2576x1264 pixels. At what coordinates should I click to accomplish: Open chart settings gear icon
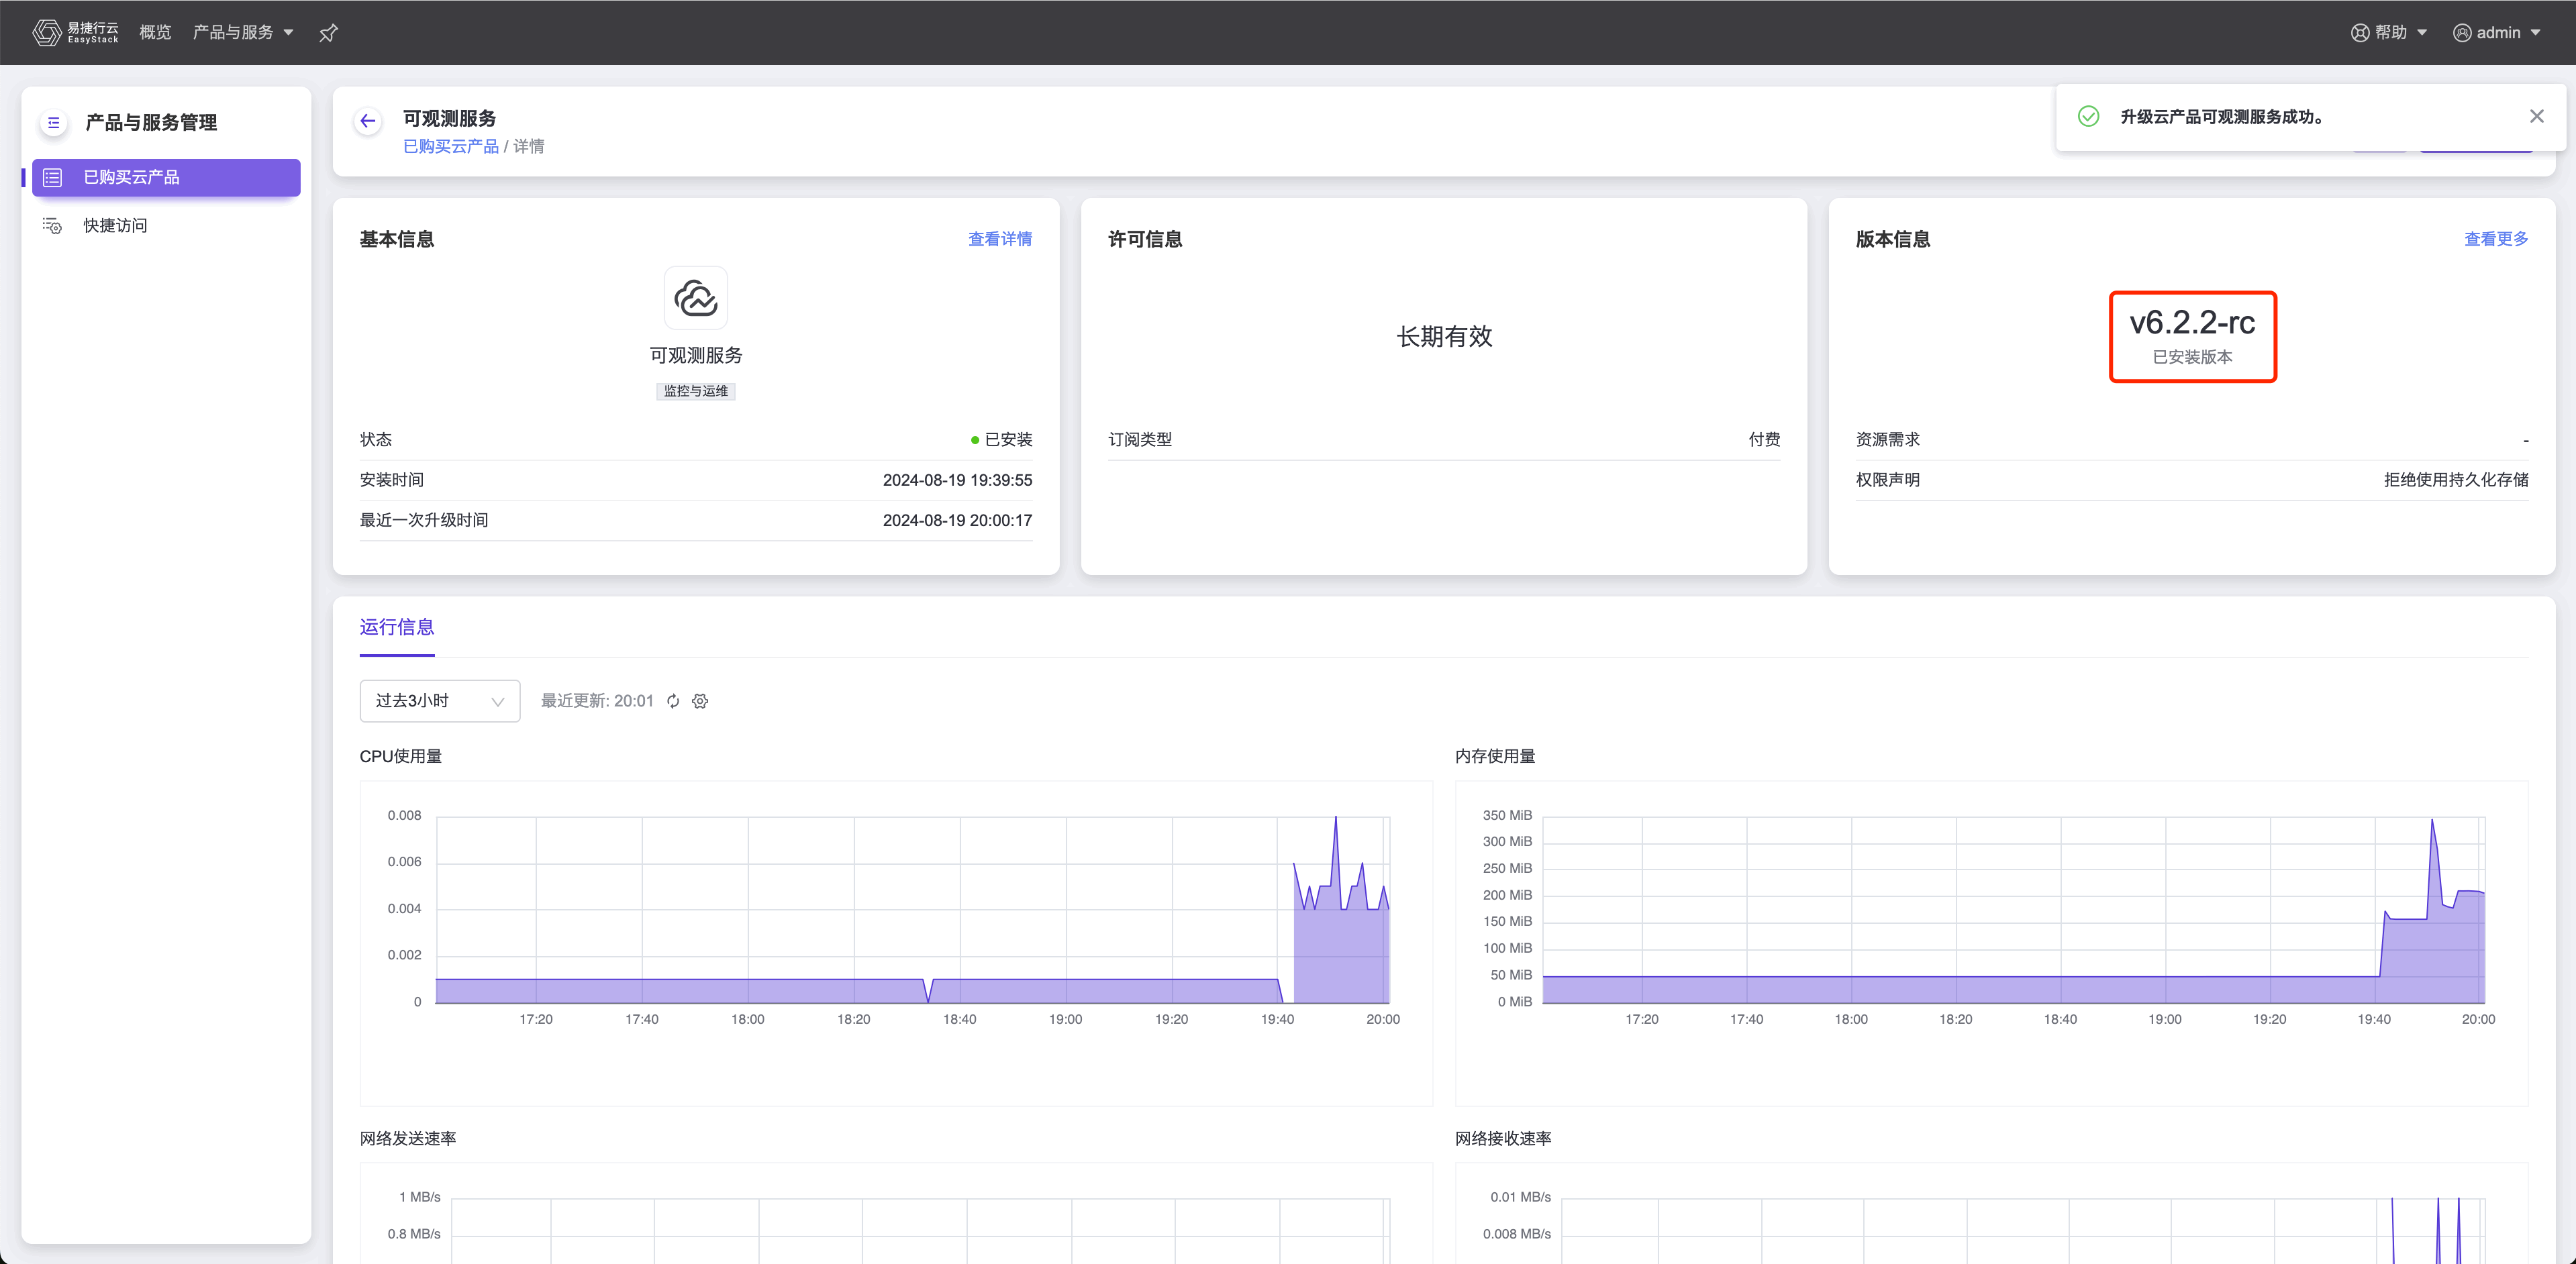click(x=700, y=702)
